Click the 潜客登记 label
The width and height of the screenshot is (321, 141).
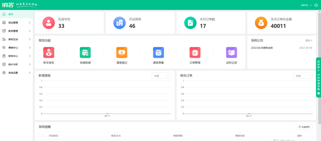tap(122, 63)
